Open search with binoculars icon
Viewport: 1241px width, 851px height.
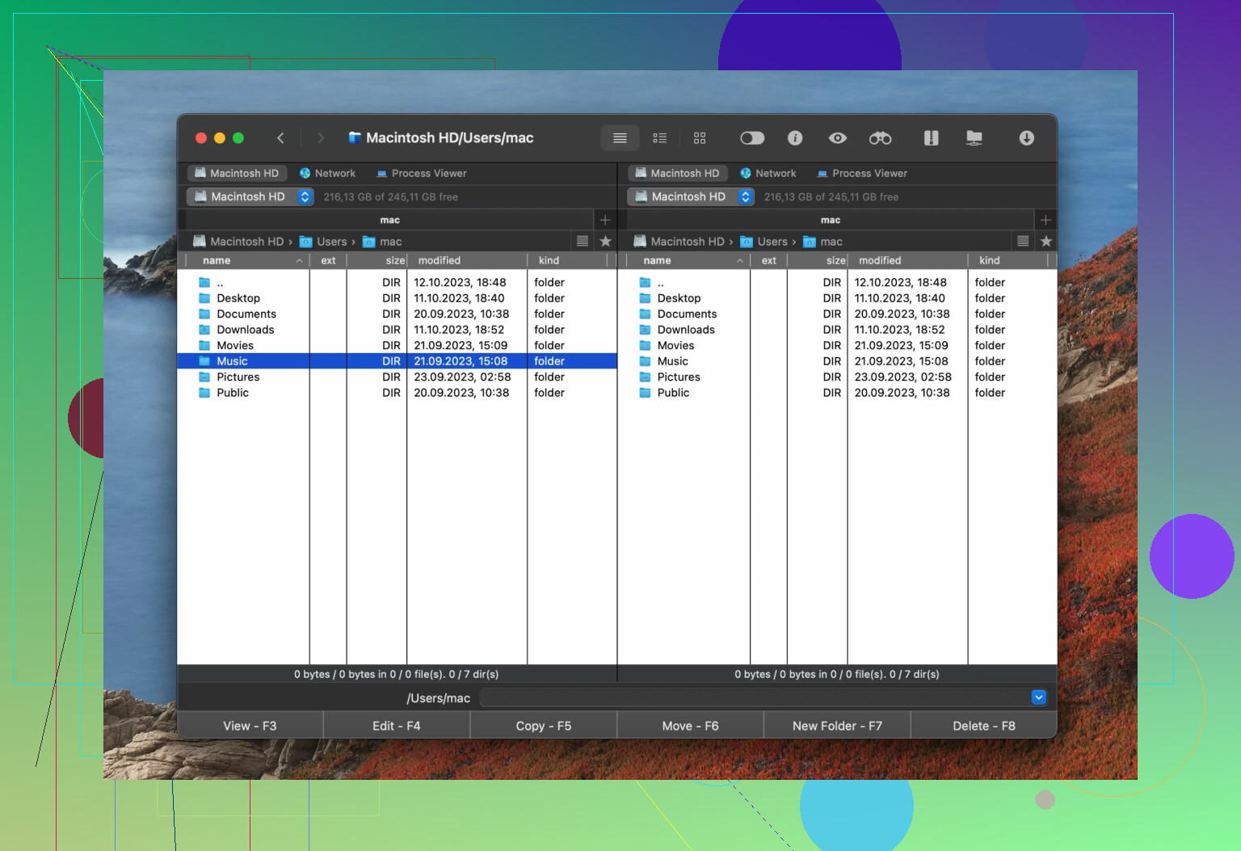[x=880, y=138]
